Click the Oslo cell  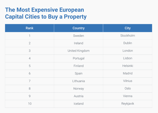[x=127, y=89]
